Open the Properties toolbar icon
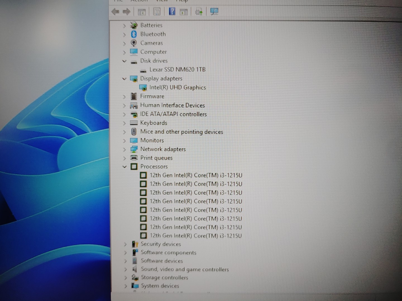The width and height of the screenshot is (402, 301). tap(157, 12)
